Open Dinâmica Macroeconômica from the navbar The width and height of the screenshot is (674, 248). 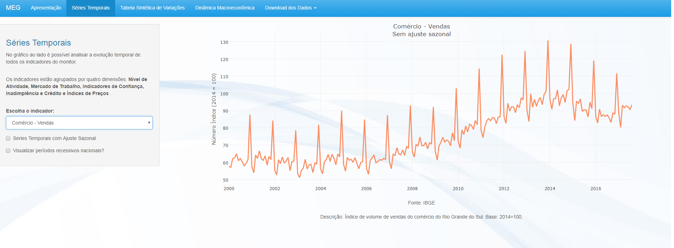225,8
